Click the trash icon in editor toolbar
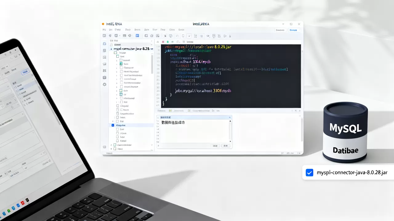Viewport: 394px width, 221px height. [x=184, y=42]
